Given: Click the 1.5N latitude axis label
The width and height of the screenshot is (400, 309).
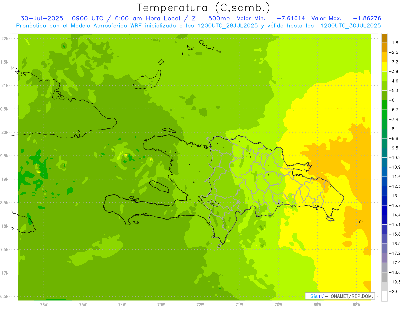Looking at the screenshot, I should point(5,62).
